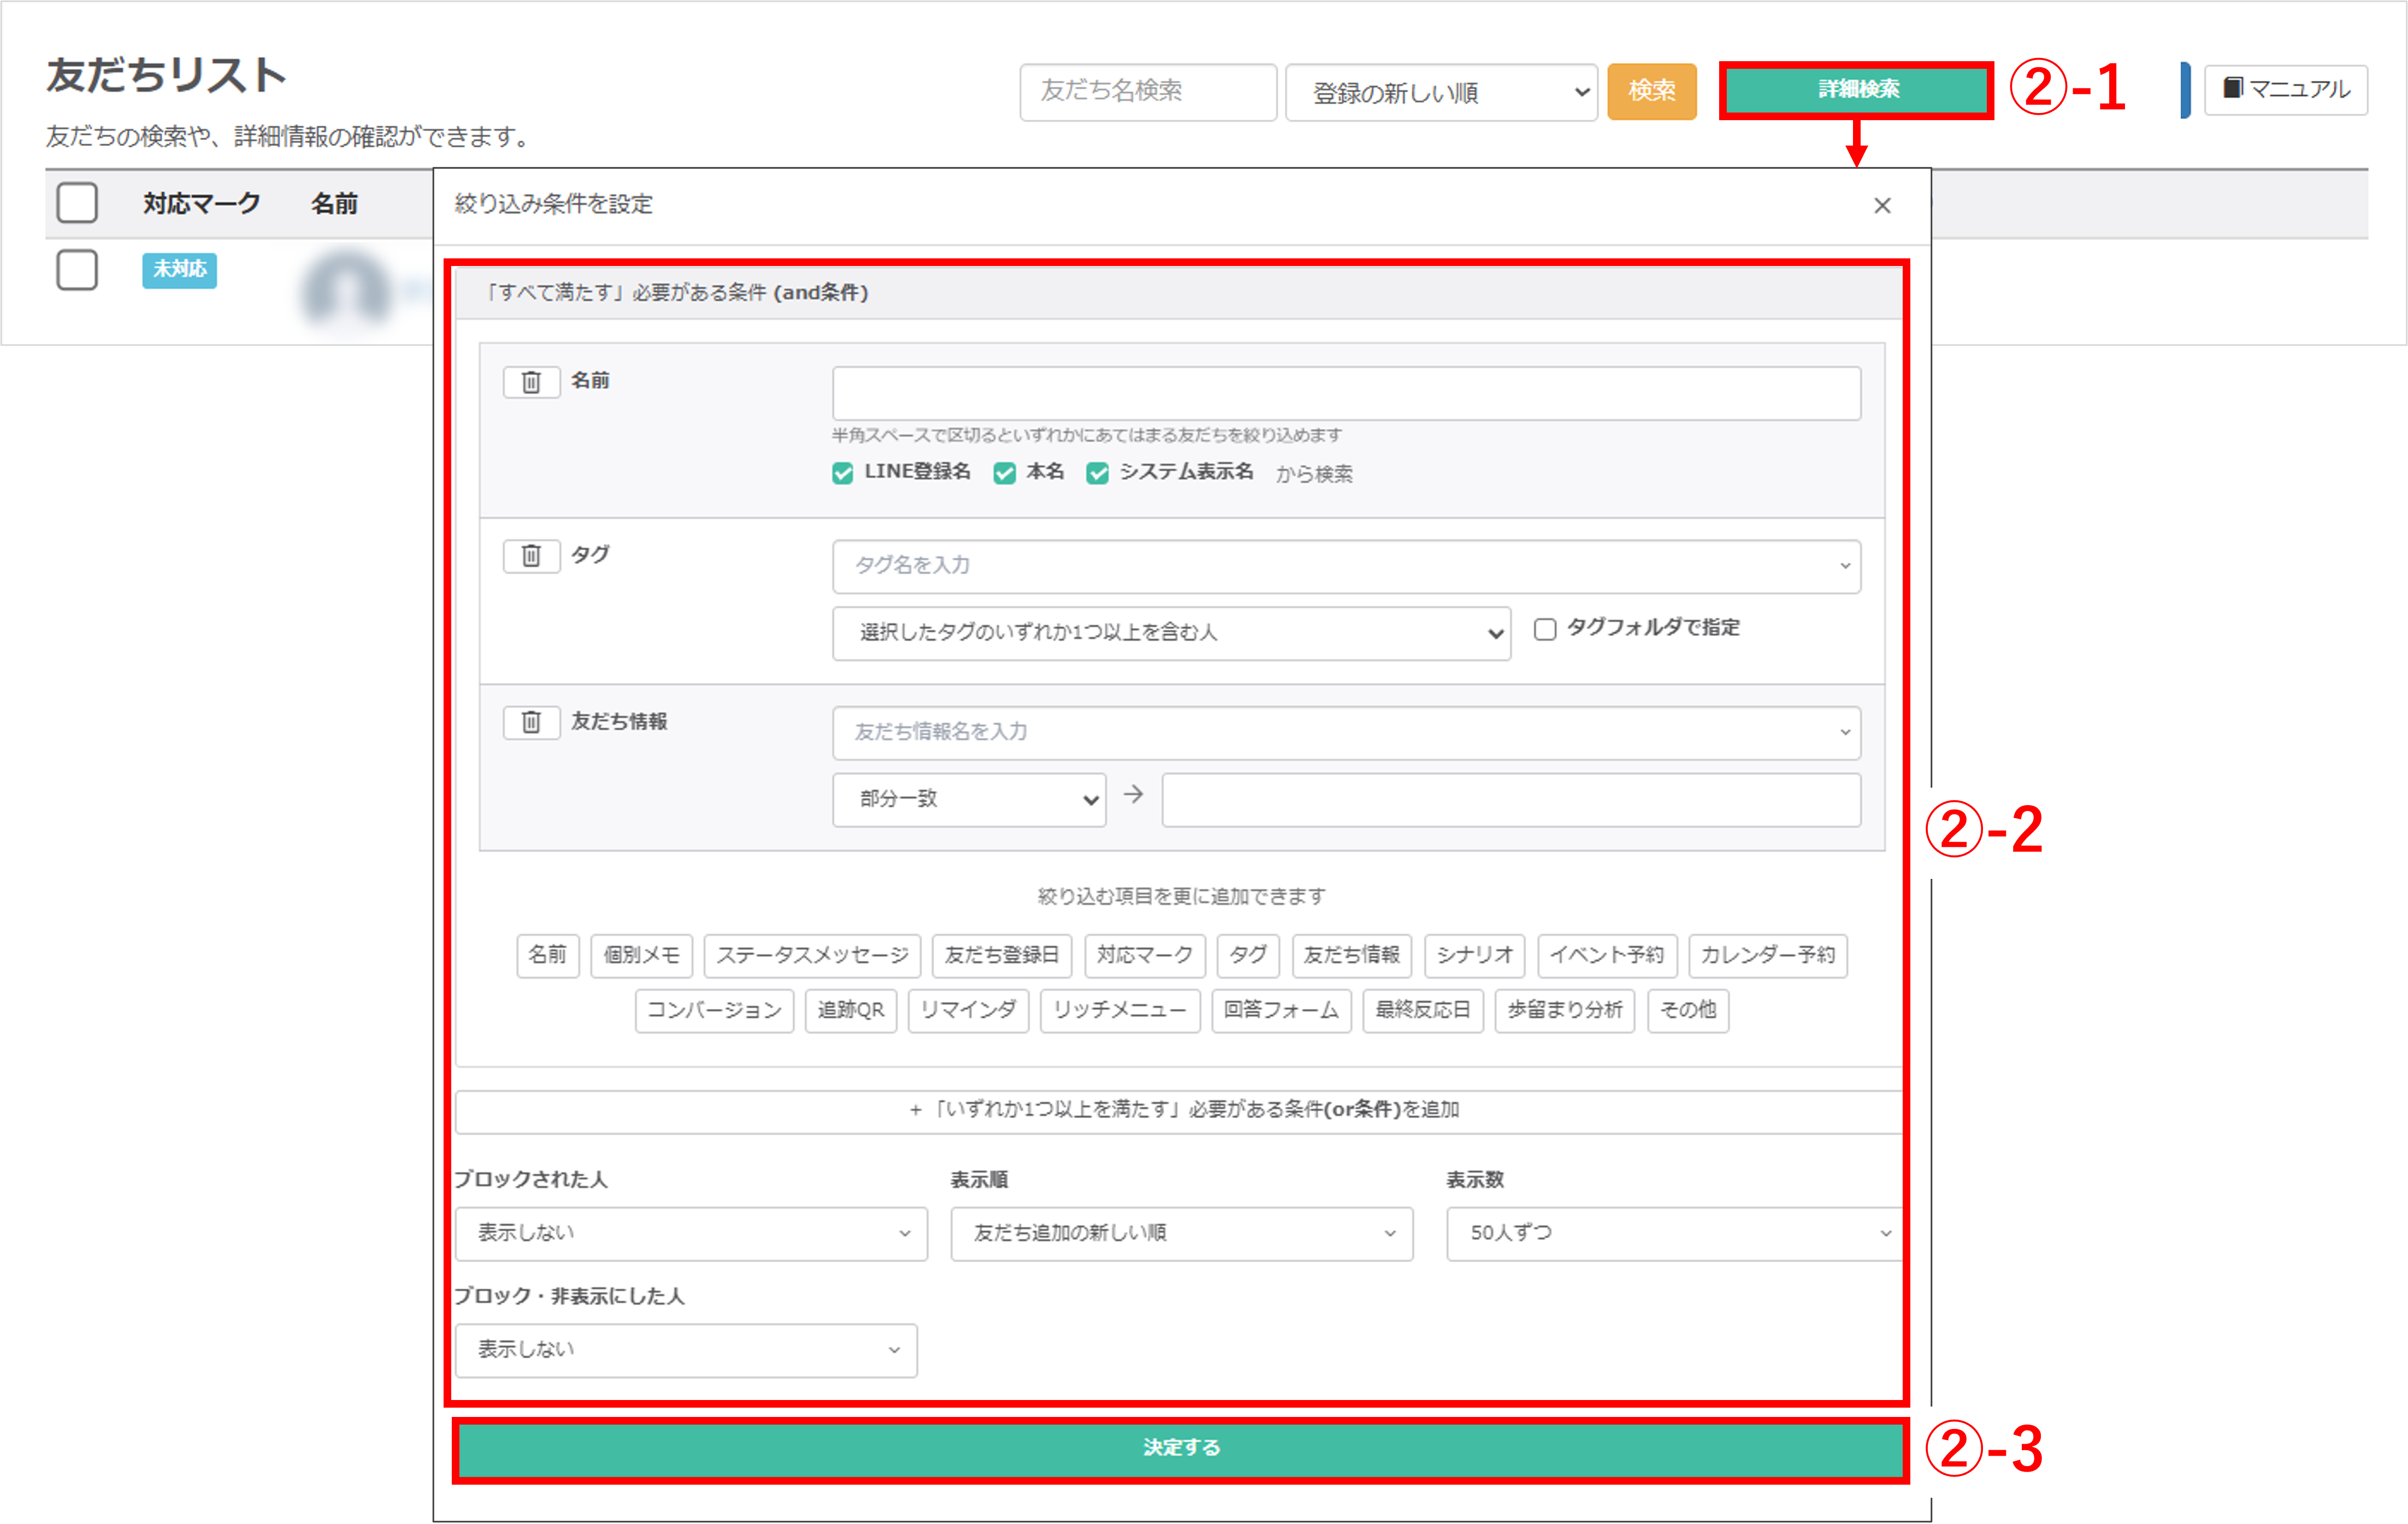This screenshot has height=1524, width=2408.
Task: Click the 友だち名検索 input field
Action: click(1147, 92)
